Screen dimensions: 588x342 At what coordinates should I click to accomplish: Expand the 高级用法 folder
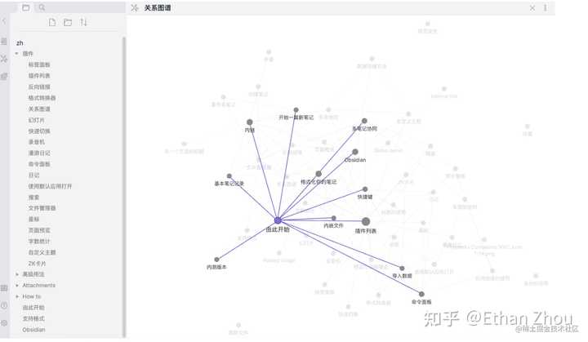click(x=17, y=274)
